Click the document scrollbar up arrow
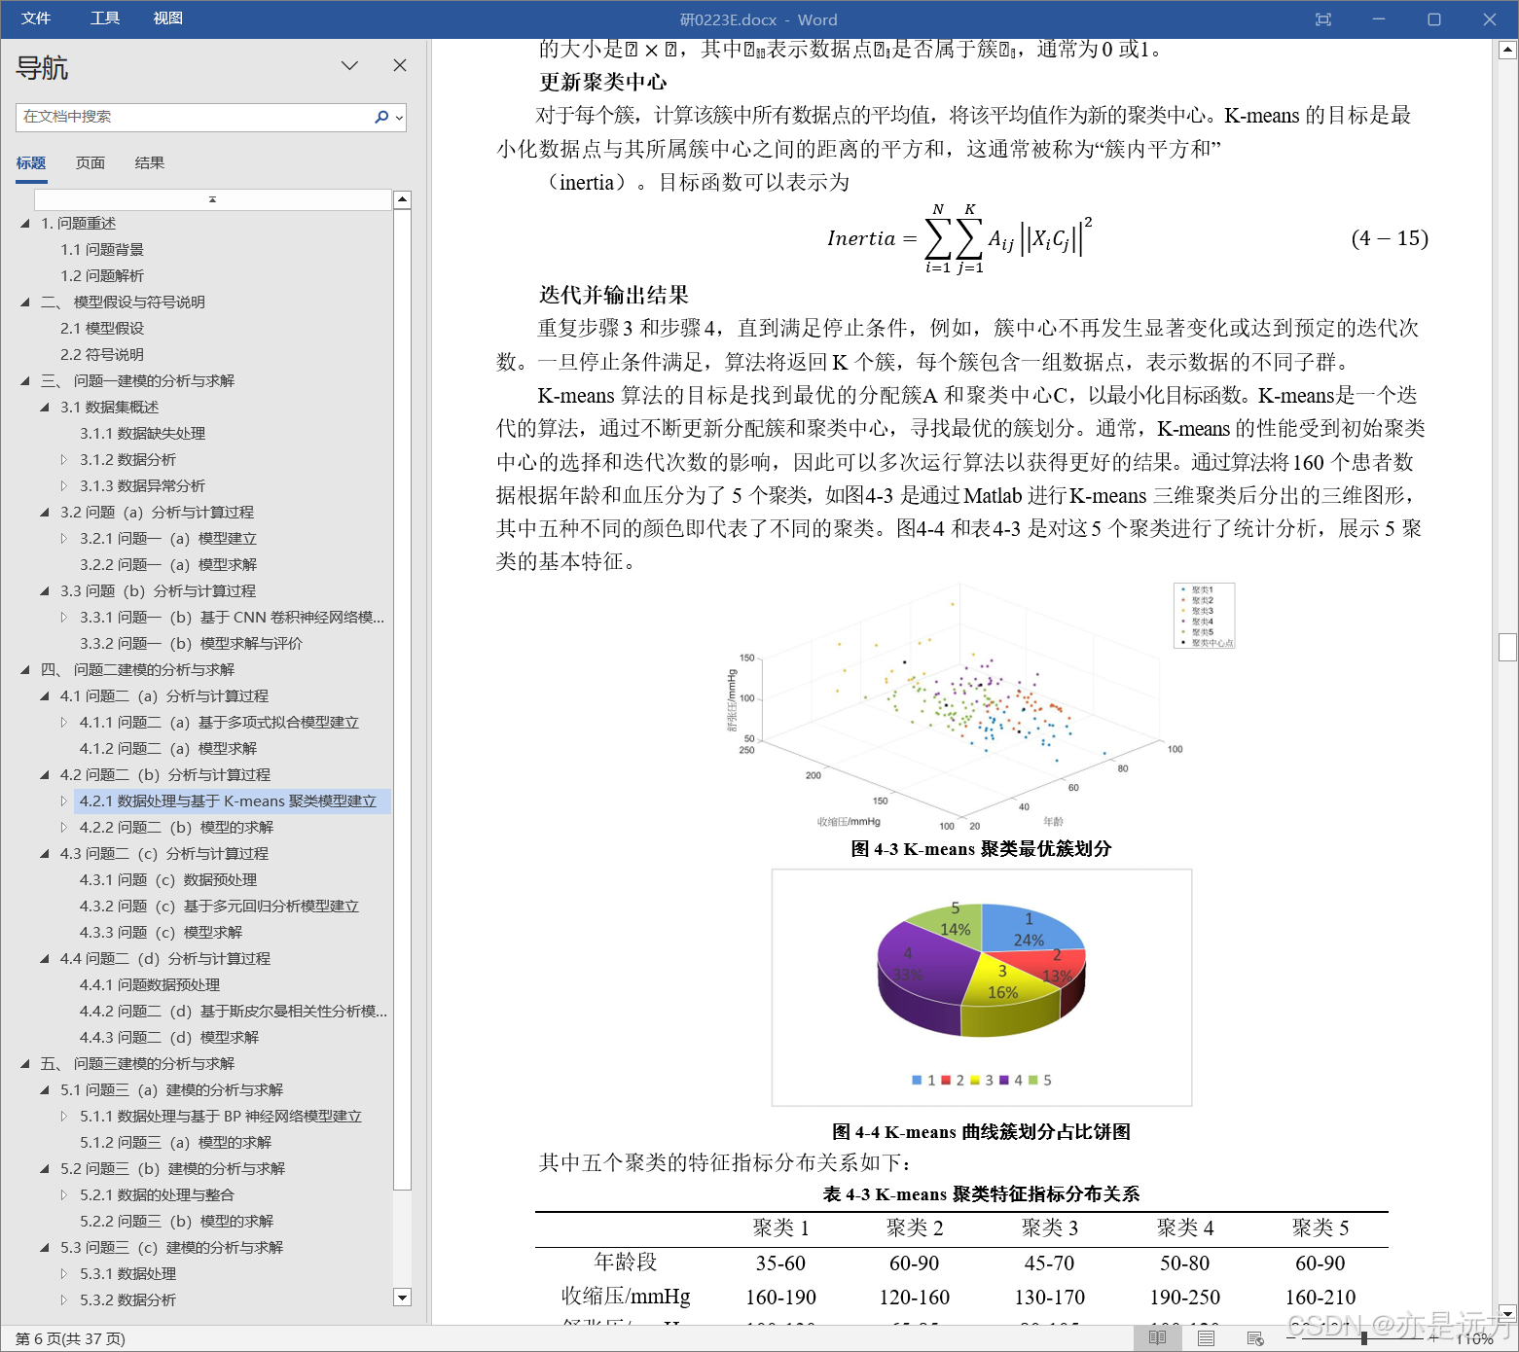1519x1352 pixels. [1508, 49]
